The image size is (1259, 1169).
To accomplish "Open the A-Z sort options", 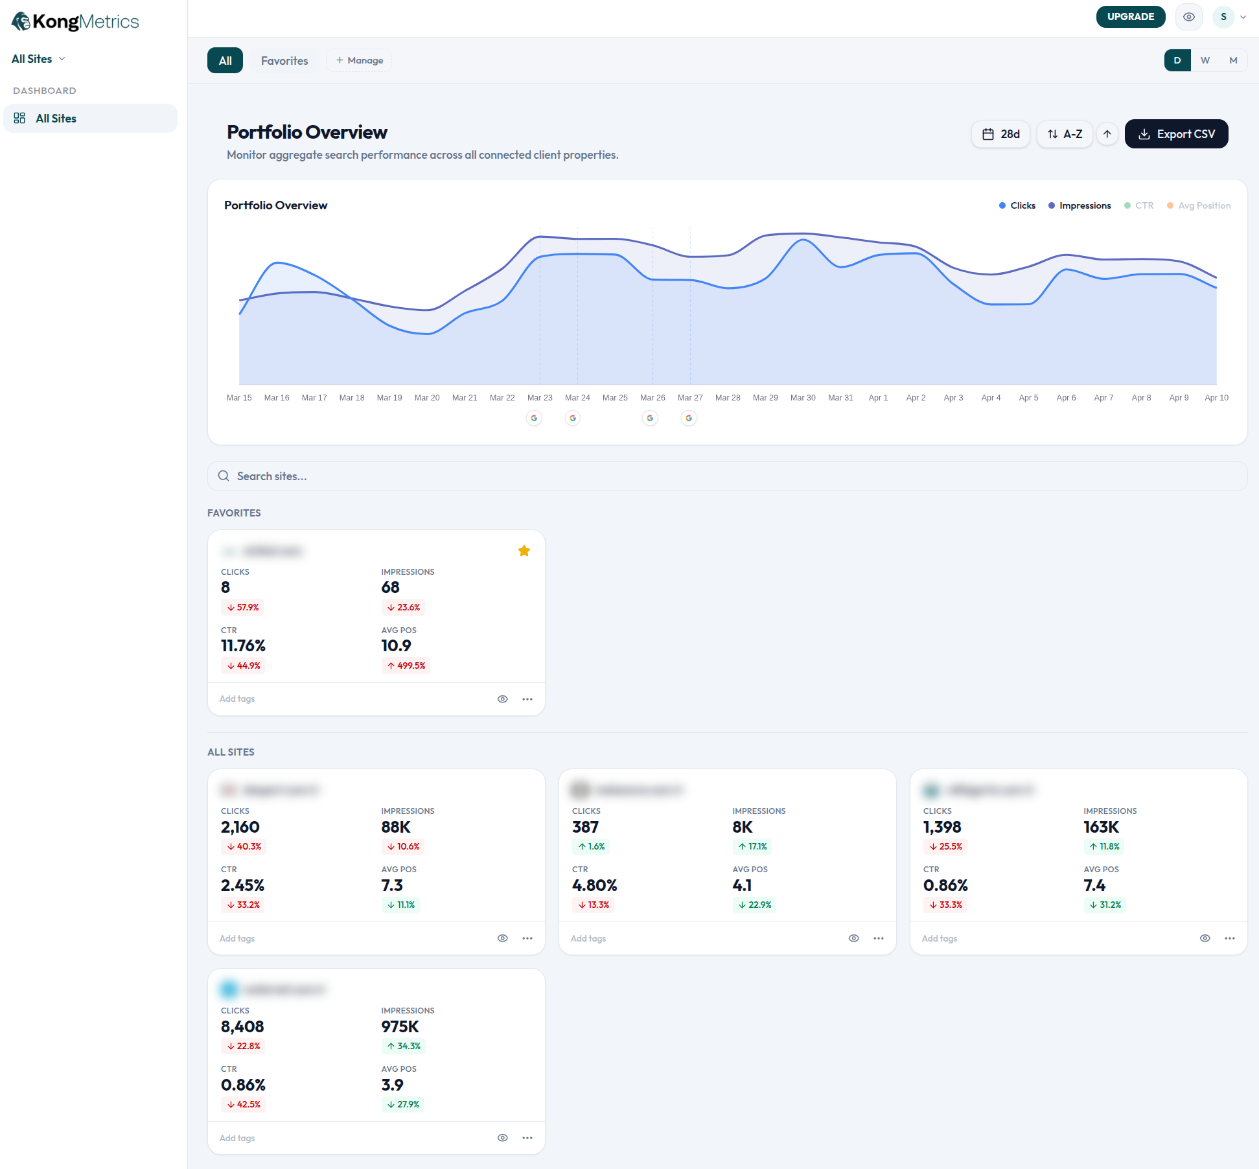I will pyautogui.click(x=1065, y=134).
